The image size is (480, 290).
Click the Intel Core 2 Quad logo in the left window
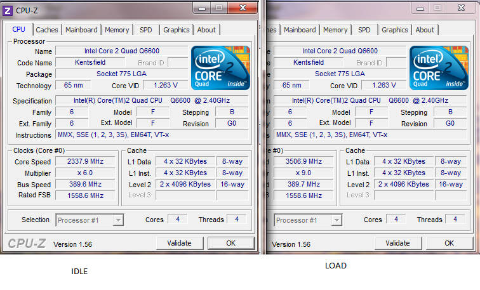click(x=220, y=67)
